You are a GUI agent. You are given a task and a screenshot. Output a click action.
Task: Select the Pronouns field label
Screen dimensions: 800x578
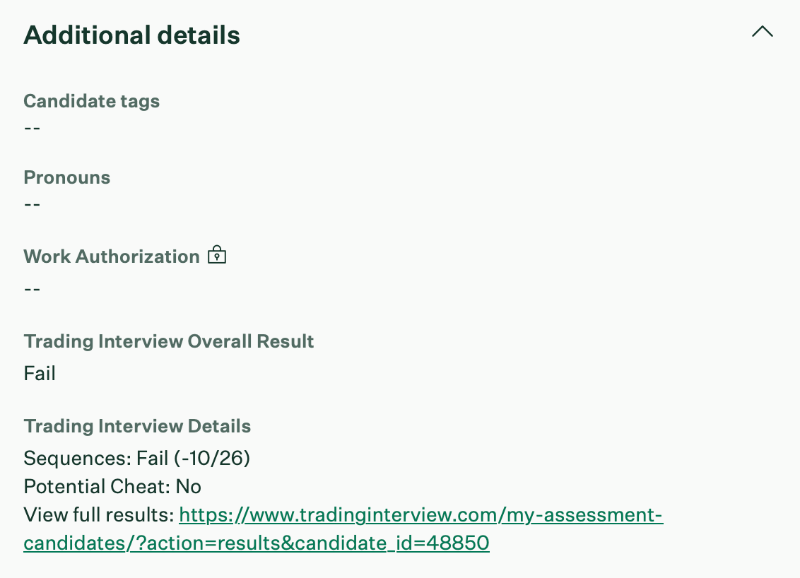point(67,177)
